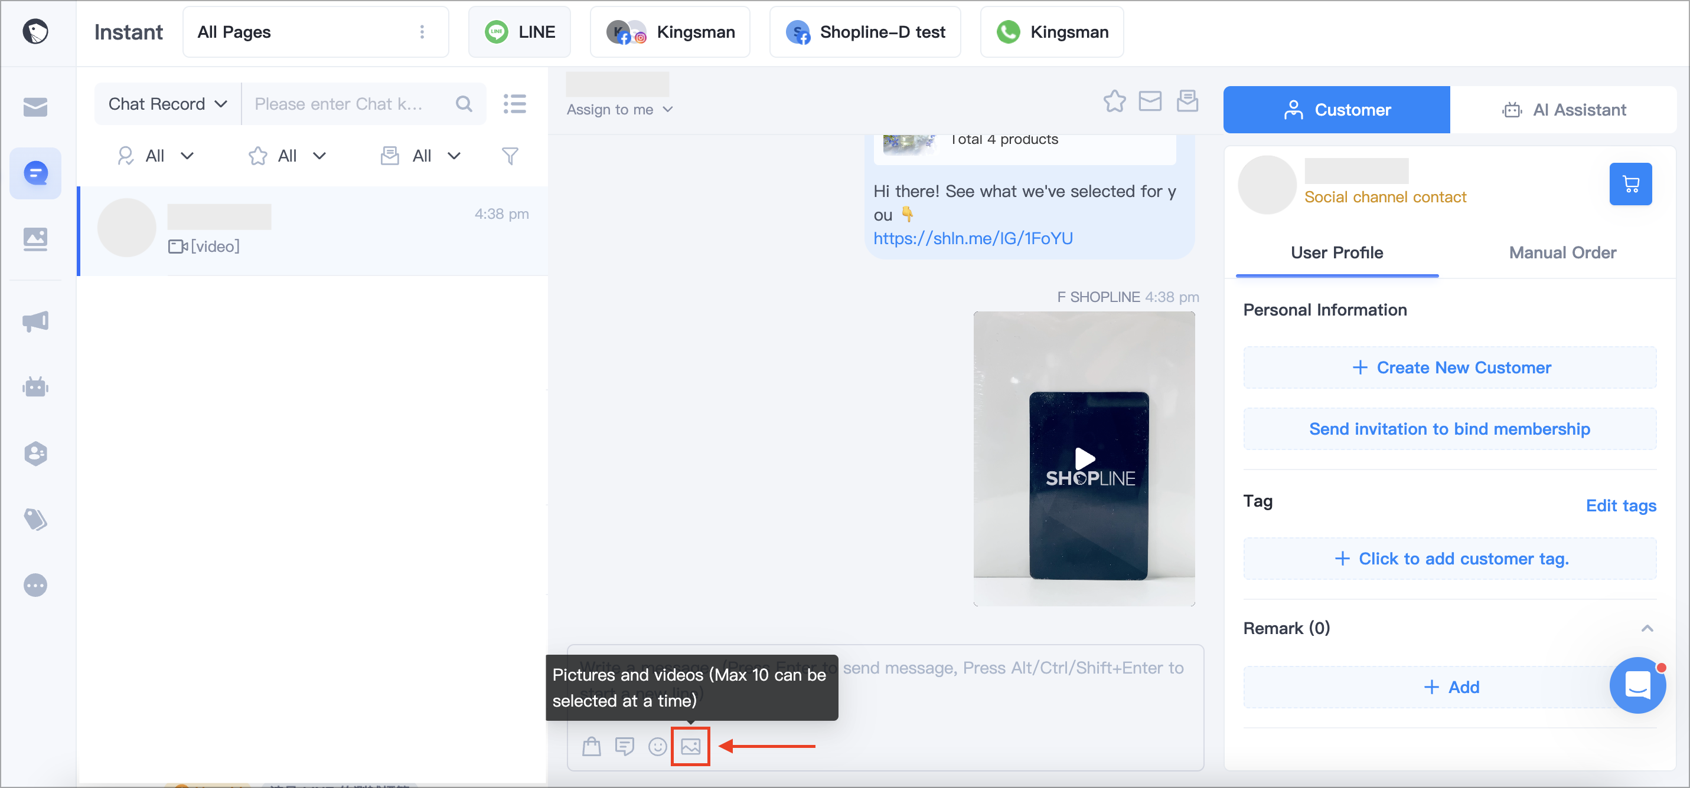The width and height of the screenshot is (1690, 788).
Task: Select the AI Assistant tab
Action: [1564, 110]
